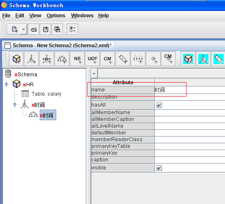Click the up arrow button above attributes
Screen dimensions: 225x204
point(94,73)
